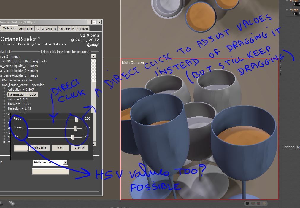Open the Python Scripts panel title
Image resolution: width=300 pixels, height=208 pixels.
(292, 147)
